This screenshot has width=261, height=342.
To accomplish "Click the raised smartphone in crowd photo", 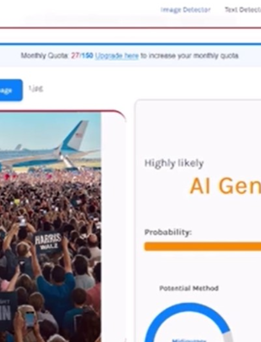I will 29,319.
